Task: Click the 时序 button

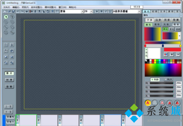Action: pyautogui.click(x=9, y=80)
